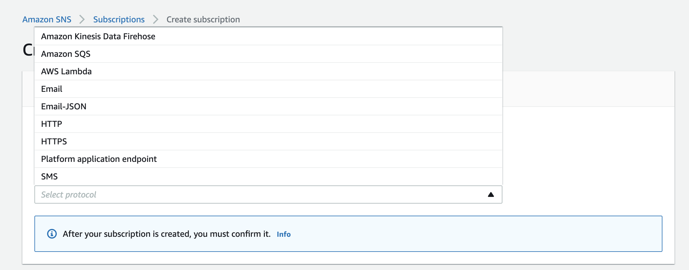Select the HTTP protocol option
Screen dimensions: 689x270
(x=52, y=124)
